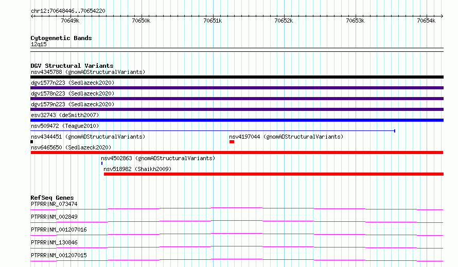Click the 70650k ruler tick label
This screenshot has width=458, height=267.
point(141,21)
